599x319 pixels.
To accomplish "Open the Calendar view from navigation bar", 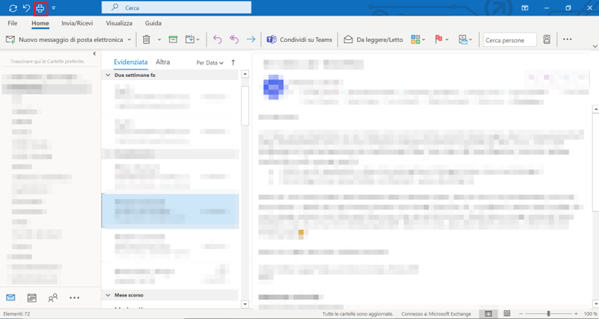I will 32,298.
